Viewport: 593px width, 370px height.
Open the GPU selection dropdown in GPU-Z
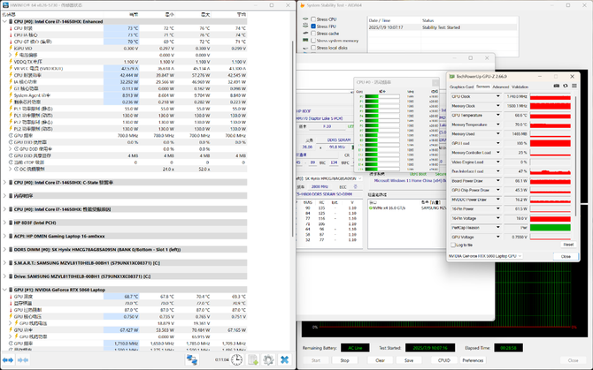(x=520, y=256)
